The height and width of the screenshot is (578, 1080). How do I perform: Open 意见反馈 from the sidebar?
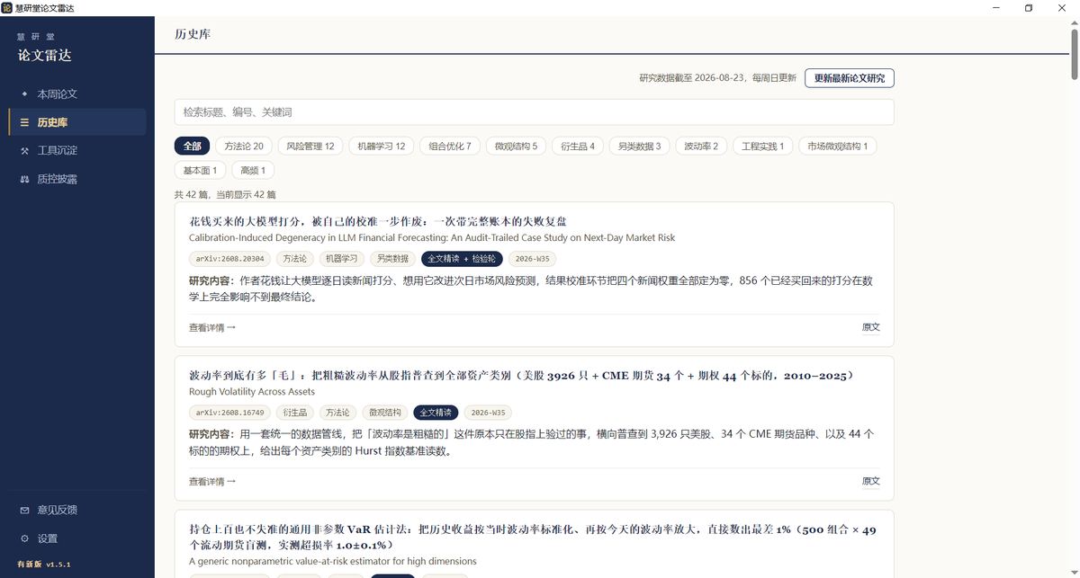coord(77,510)
